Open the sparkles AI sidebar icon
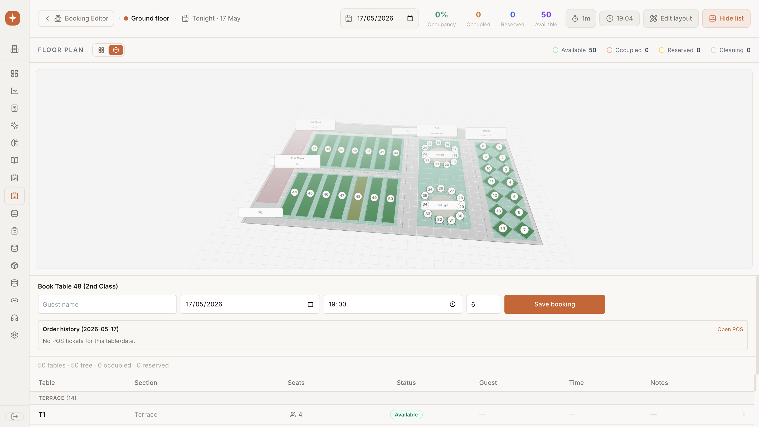759x427 pixels. tap(14, 126)
